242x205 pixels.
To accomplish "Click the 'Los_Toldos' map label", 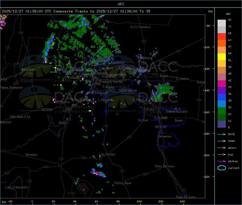I will coord(107,154).
